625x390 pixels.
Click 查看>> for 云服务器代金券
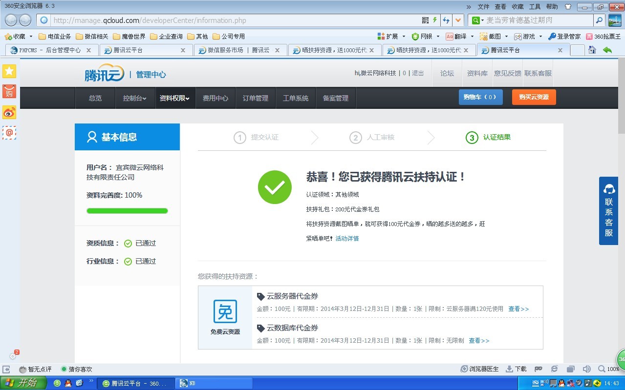coord(518,309)
